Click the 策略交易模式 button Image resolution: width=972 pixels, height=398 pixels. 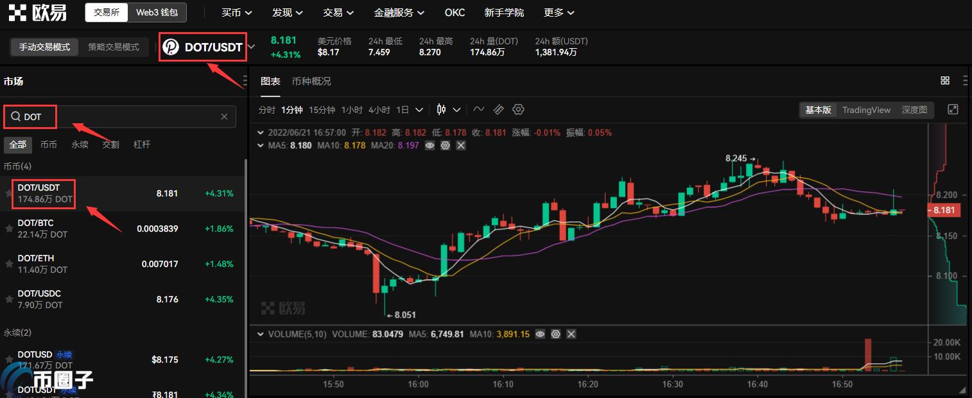coord(114,47)
